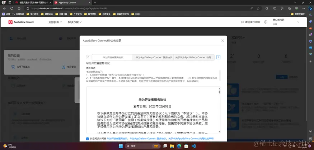Open the collections icon in toolbar

tap(289, 8)
